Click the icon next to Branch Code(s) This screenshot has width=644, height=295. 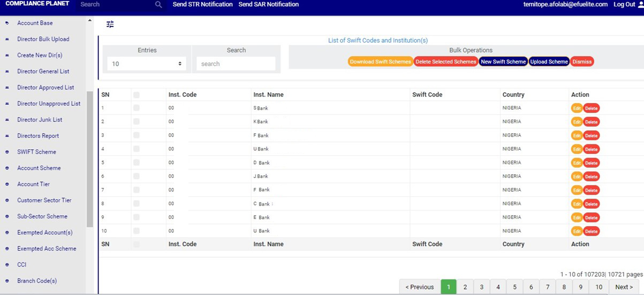7,281
